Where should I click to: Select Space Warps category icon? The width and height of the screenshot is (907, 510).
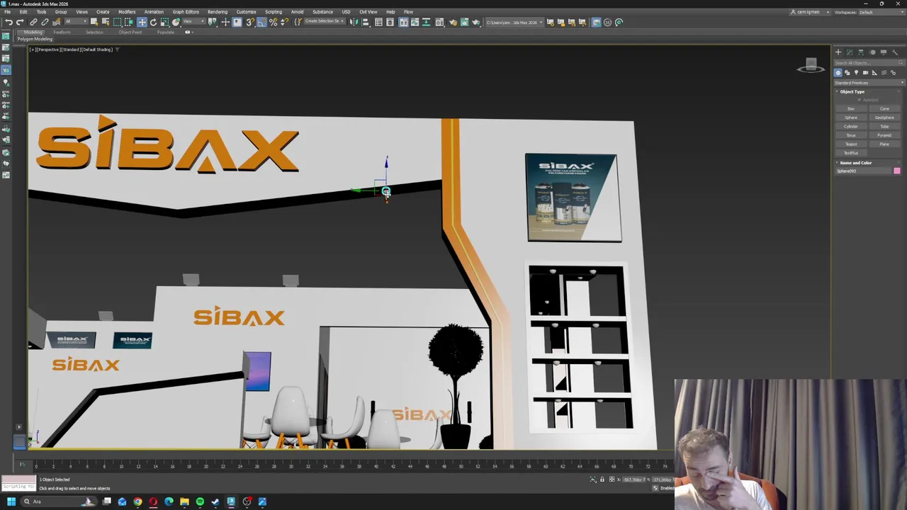pos(884,72)
